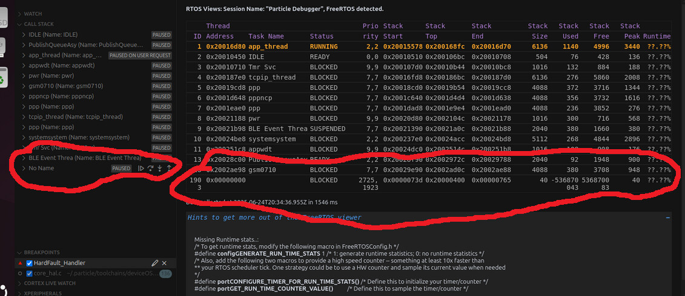Toggle the core_hal.c breakpoint checkbox
This screenshot has width=685, height=296.
(30, 273)
